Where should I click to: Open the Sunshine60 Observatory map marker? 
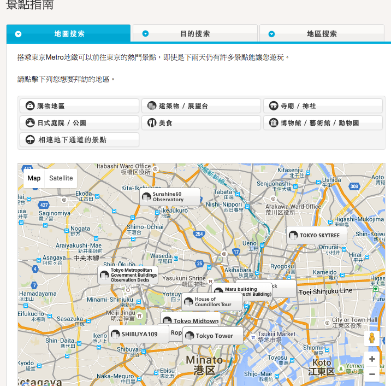pos(170,197)
